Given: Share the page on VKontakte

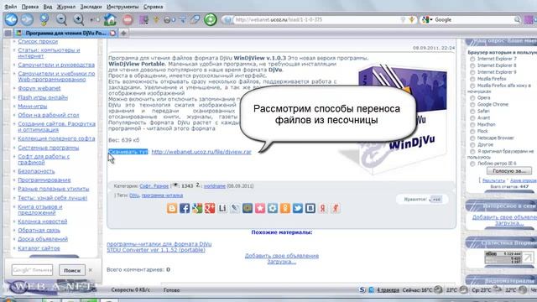Looking at the screenshot, I should [x=310, y=208].
